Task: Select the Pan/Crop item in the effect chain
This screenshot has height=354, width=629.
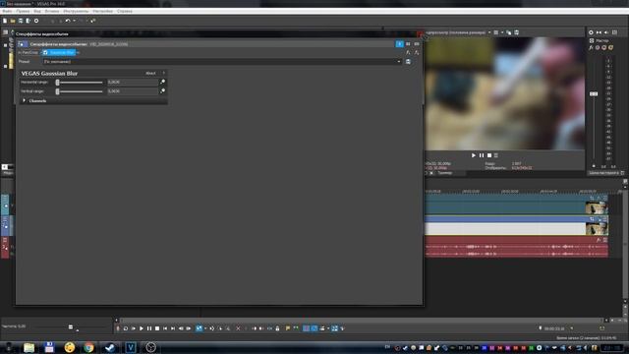Action: click(29, 52)
